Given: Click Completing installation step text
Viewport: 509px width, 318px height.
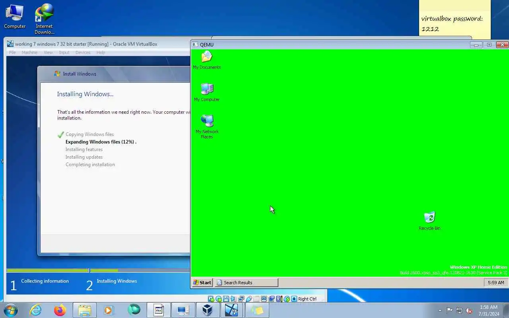Looking at the screenshot, I should tap(90, 165).
